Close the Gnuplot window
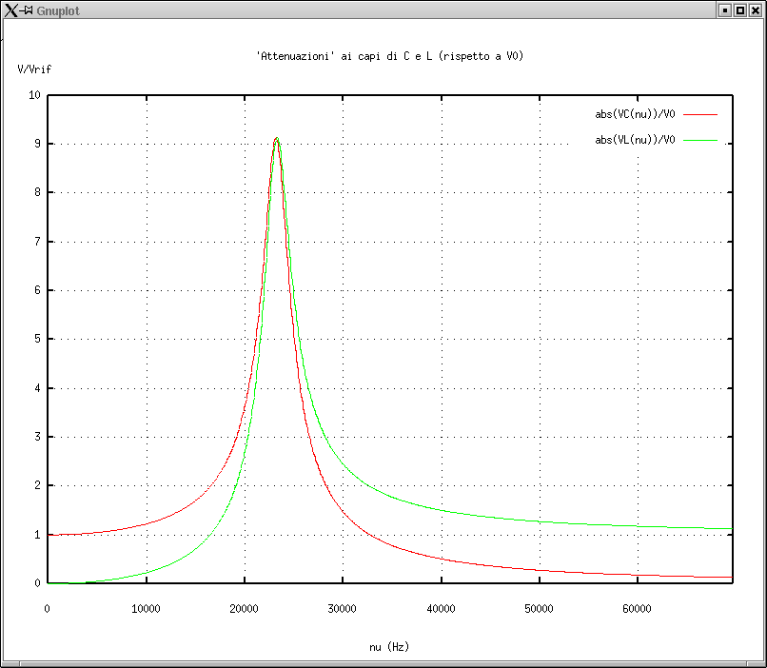 755,10
